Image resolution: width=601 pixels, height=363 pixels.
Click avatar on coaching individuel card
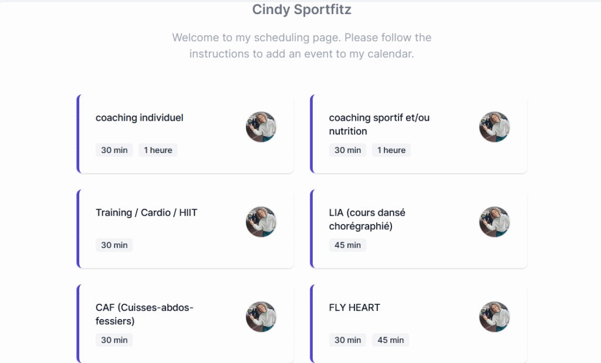click(x=261, y=127)
